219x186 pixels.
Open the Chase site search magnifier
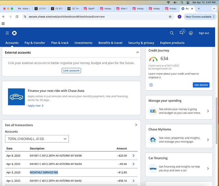point(172,33)
